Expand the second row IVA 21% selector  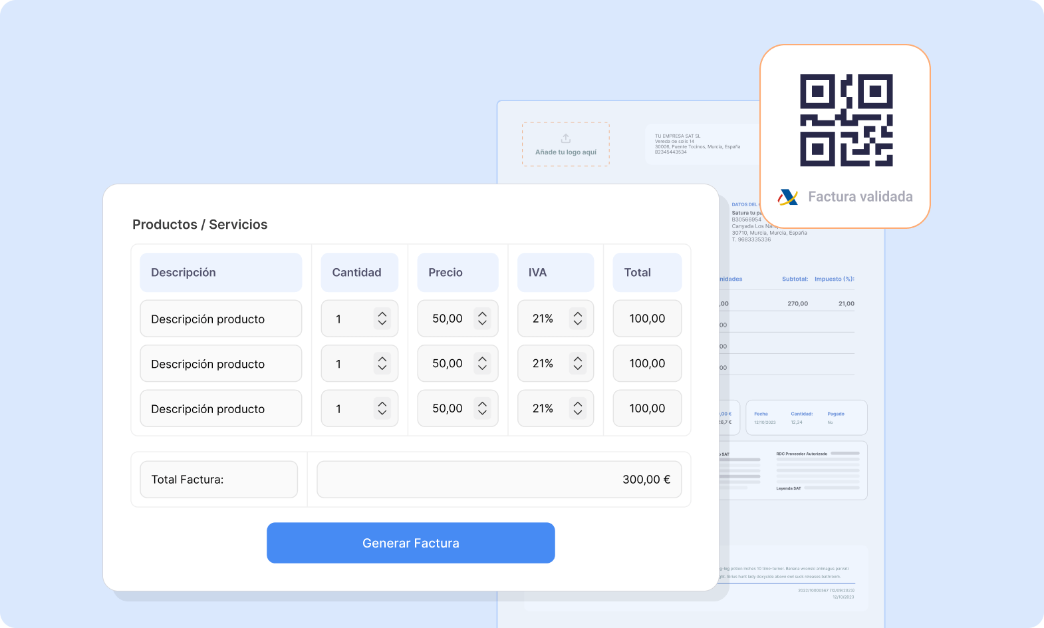coord(577,363)
